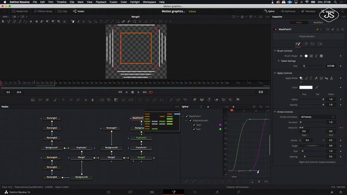Toggle the red loop playback button
Screen dimensions: 347x195
click(151, 92)
